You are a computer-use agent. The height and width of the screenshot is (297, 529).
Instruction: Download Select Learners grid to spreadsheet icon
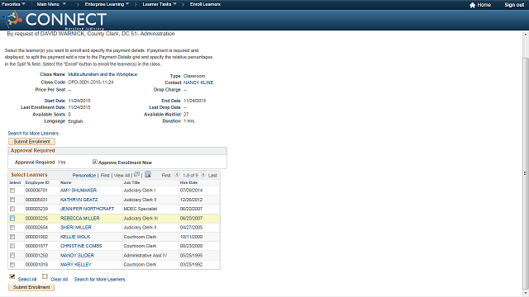coord(148,174)
